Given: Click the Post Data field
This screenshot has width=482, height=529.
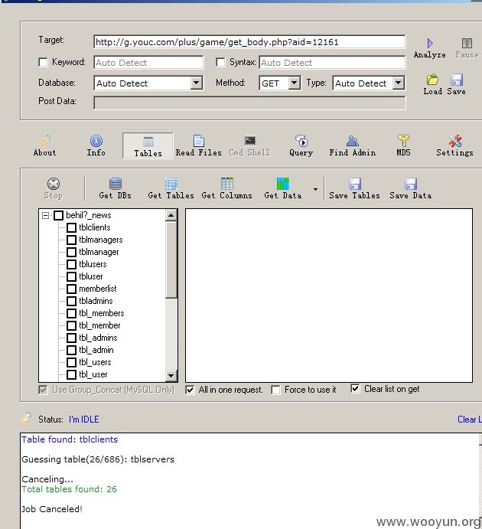Looking at the screenshot, I should [249, 103].
